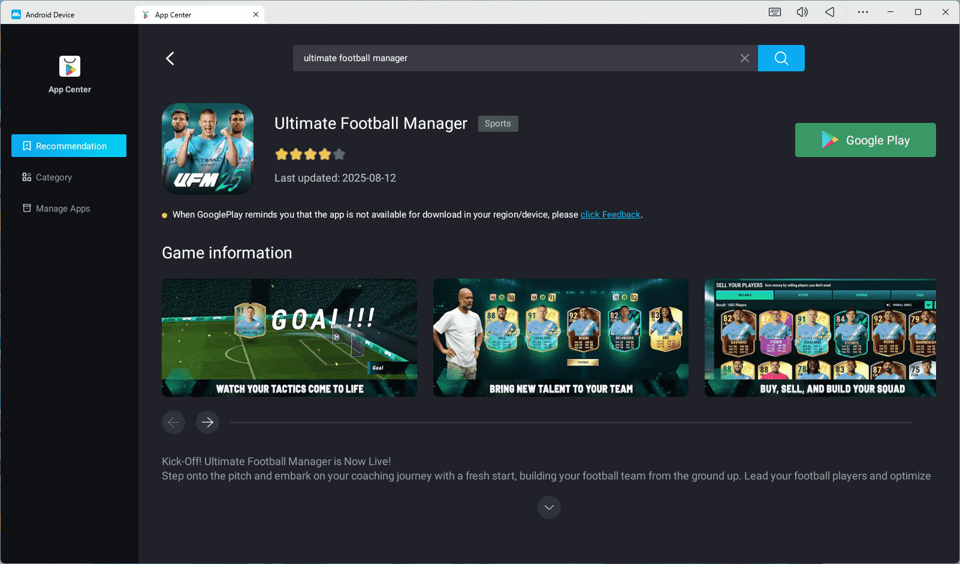Clear the search field with the X icon
Screen dimensions: 960x564
click(745, 58)
